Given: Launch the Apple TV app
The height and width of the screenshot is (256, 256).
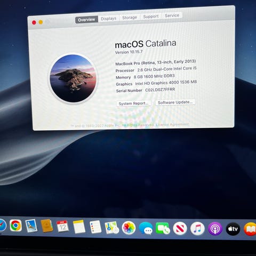Looking at the screenshot, I should tap(233, 229).
